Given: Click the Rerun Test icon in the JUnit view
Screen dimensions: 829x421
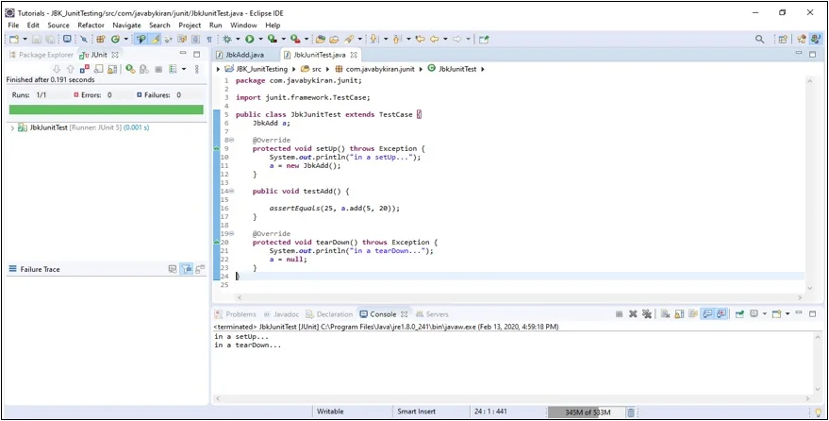Looking at the screenshot, I should (130, 69).
